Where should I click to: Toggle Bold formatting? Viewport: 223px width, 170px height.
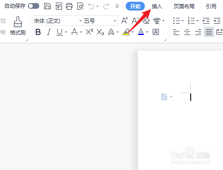[38, 32]
